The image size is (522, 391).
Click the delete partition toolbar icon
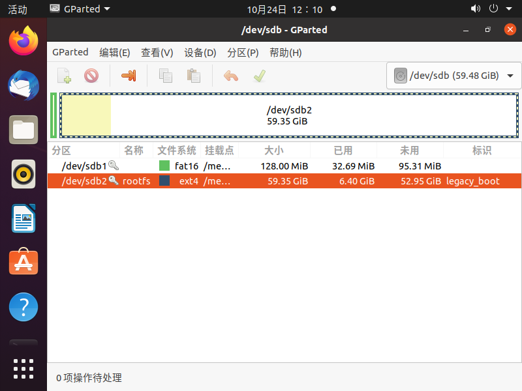pos(91,76)
